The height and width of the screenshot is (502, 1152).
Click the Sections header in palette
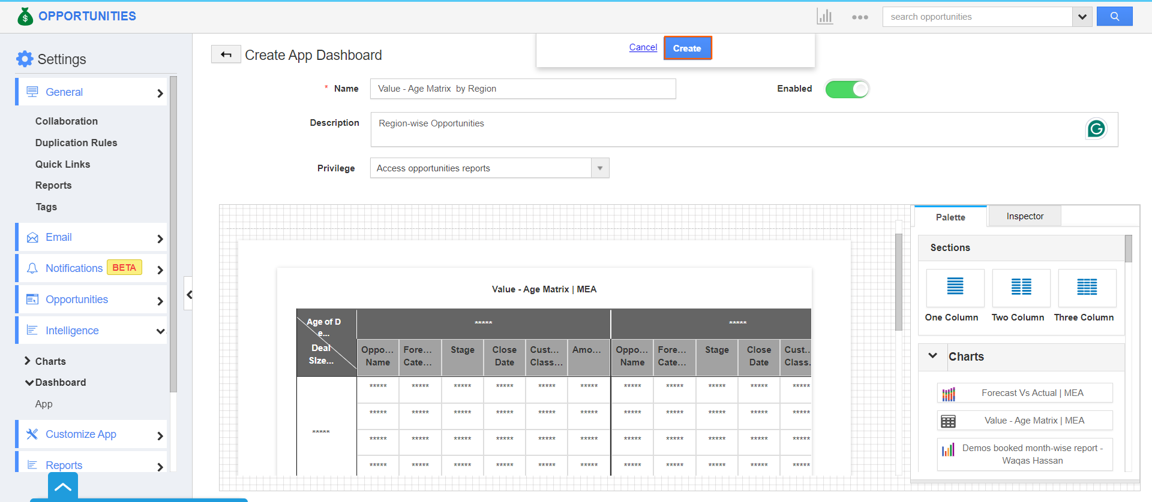(1021, 248)
